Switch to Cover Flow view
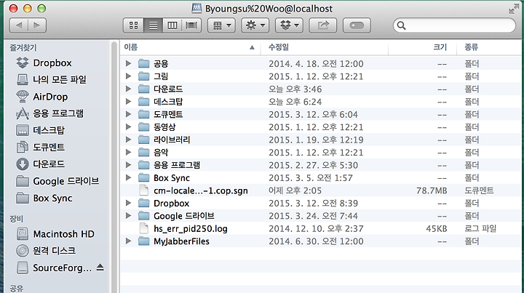 tap(191, 25)
